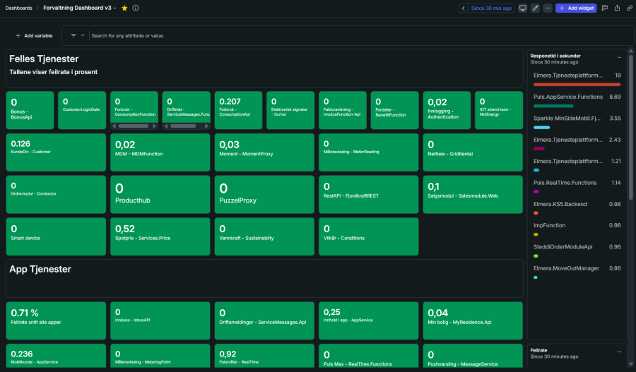Screen dimensions: 636x372
Task: Click the Fordeler - BenefitFunction tile
Action: coord(394,110)
